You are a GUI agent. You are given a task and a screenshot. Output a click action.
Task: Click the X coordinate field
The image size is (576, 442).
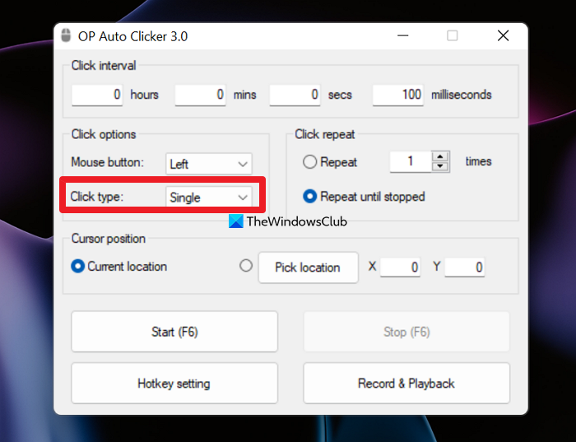(x=400, y=268)
